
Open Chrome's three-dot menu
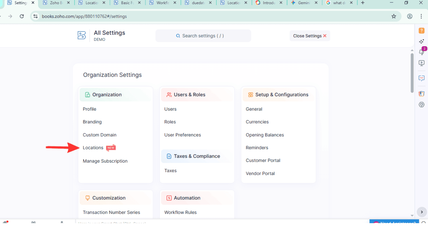(x=421, y=16)
